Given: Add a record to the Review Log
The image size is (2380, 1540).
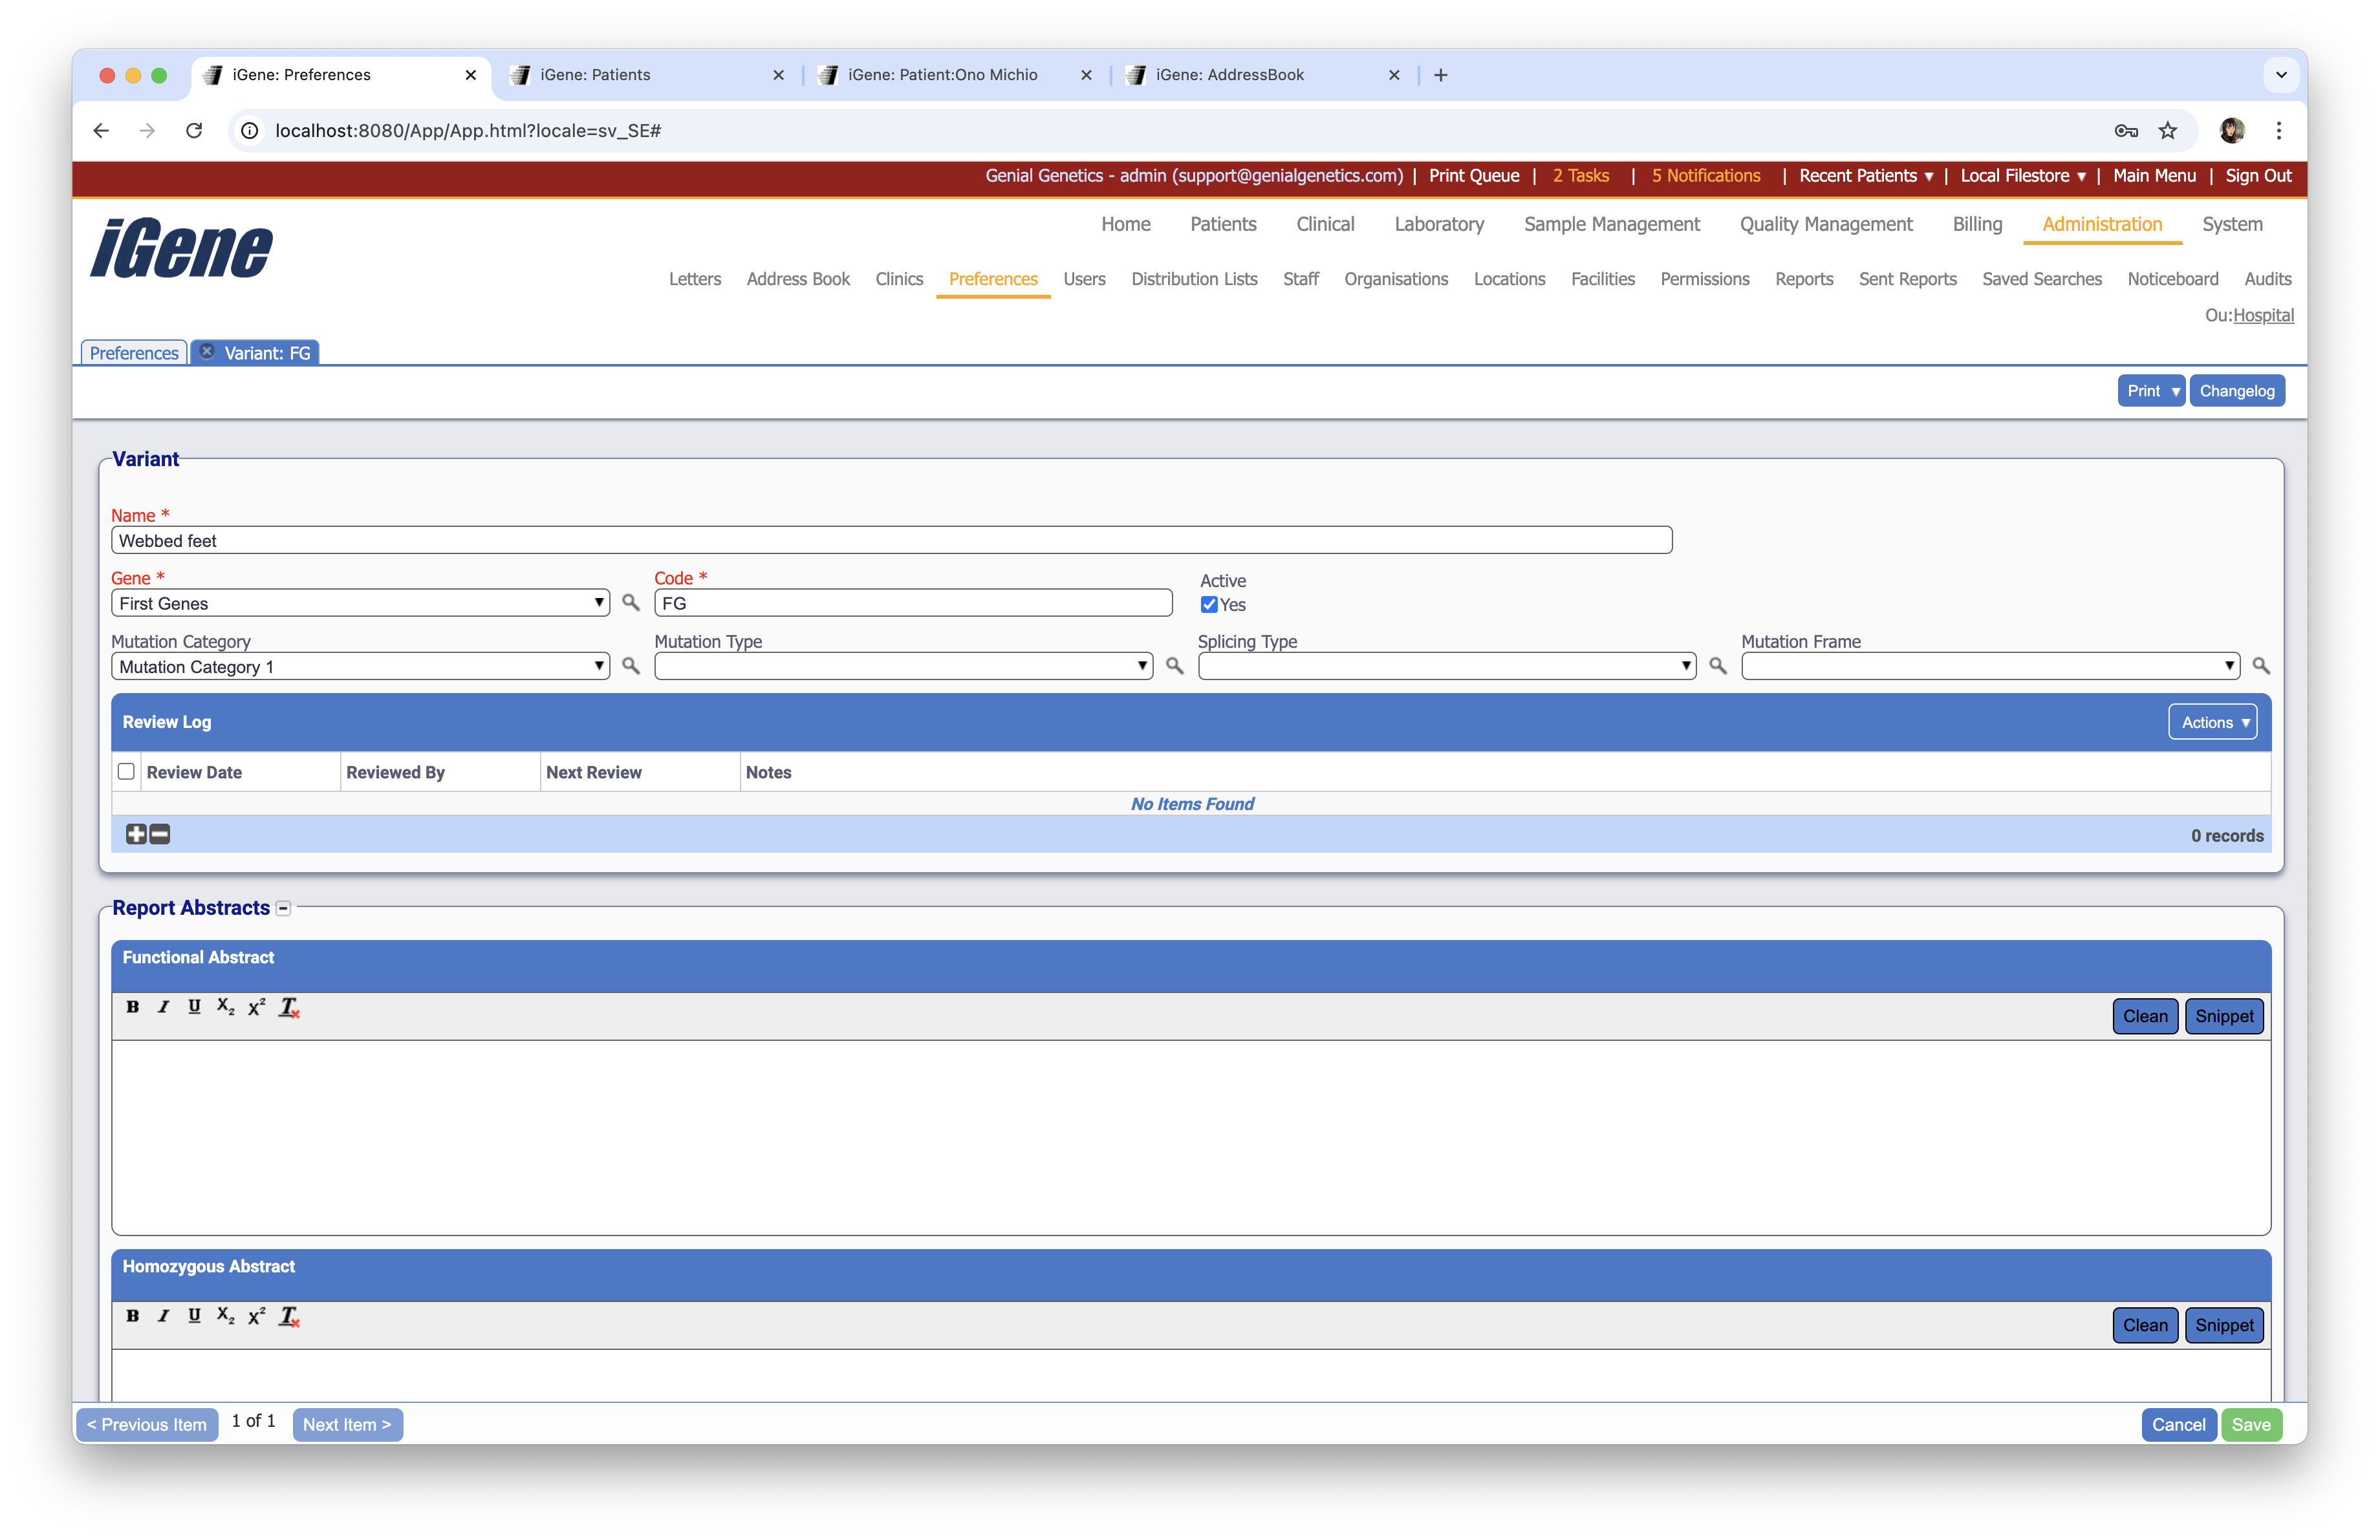Looking at the screenshot, I should (x=136, y=833).
